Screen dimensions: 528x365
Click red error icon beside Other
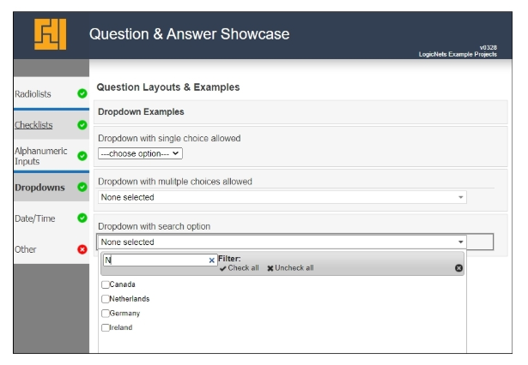coord(82,249)
